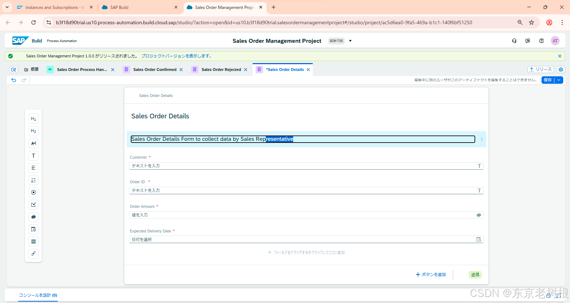The image size is (570, 303).
Task: Reload the browser page
Action: [33, 22]
